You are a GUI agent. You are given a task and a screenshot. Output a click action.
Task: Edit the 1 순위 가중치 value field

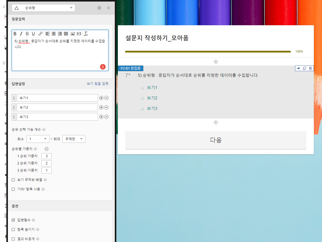pyautogui.click(x=47, y=156)
